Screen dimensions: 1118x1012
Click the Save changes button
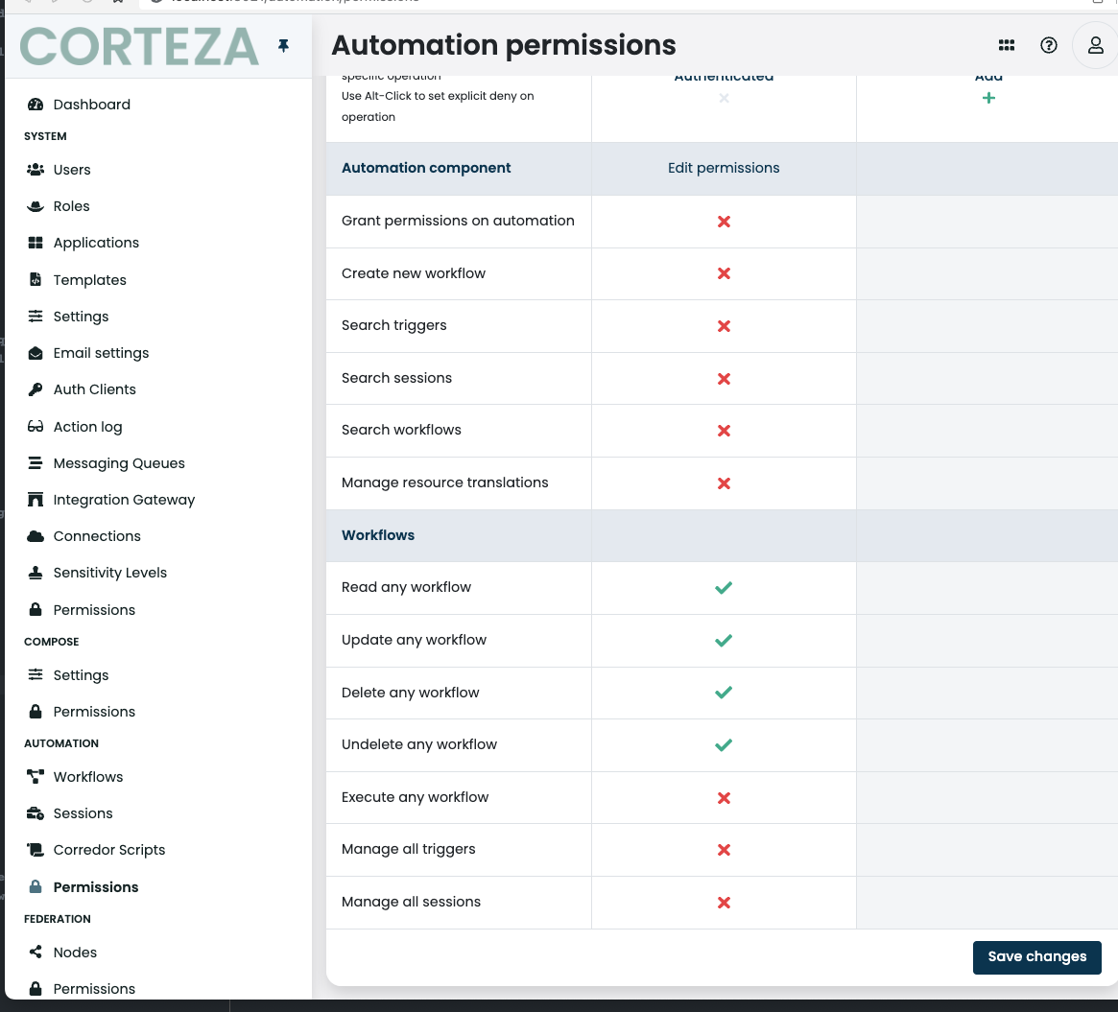pyautogui.click(x=1036, y=956)
